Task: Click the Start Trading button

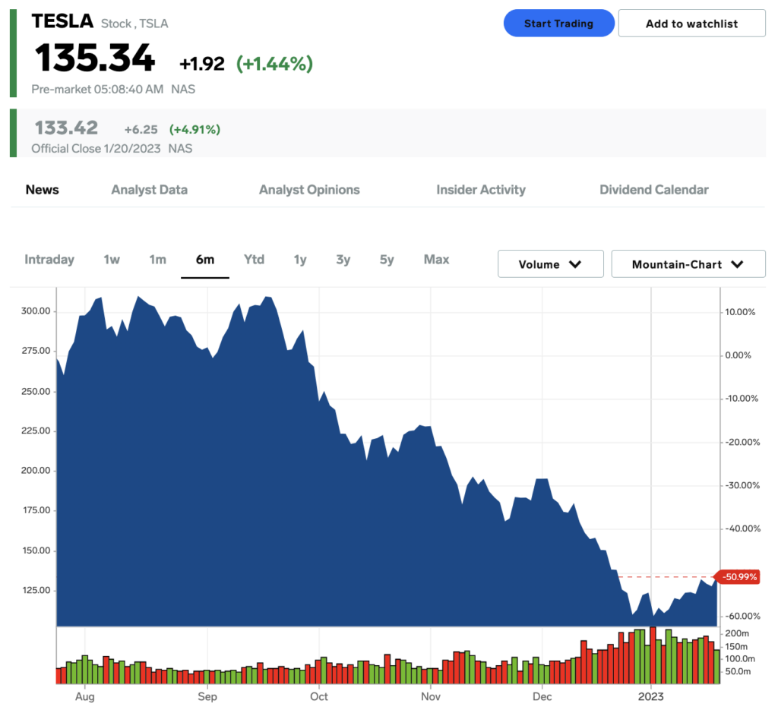Action: 558,24
